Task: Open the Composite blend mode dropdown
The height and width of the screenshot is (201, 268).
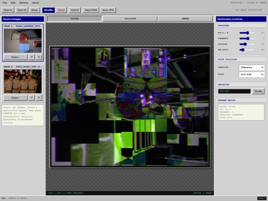Action: pos(252,67)
